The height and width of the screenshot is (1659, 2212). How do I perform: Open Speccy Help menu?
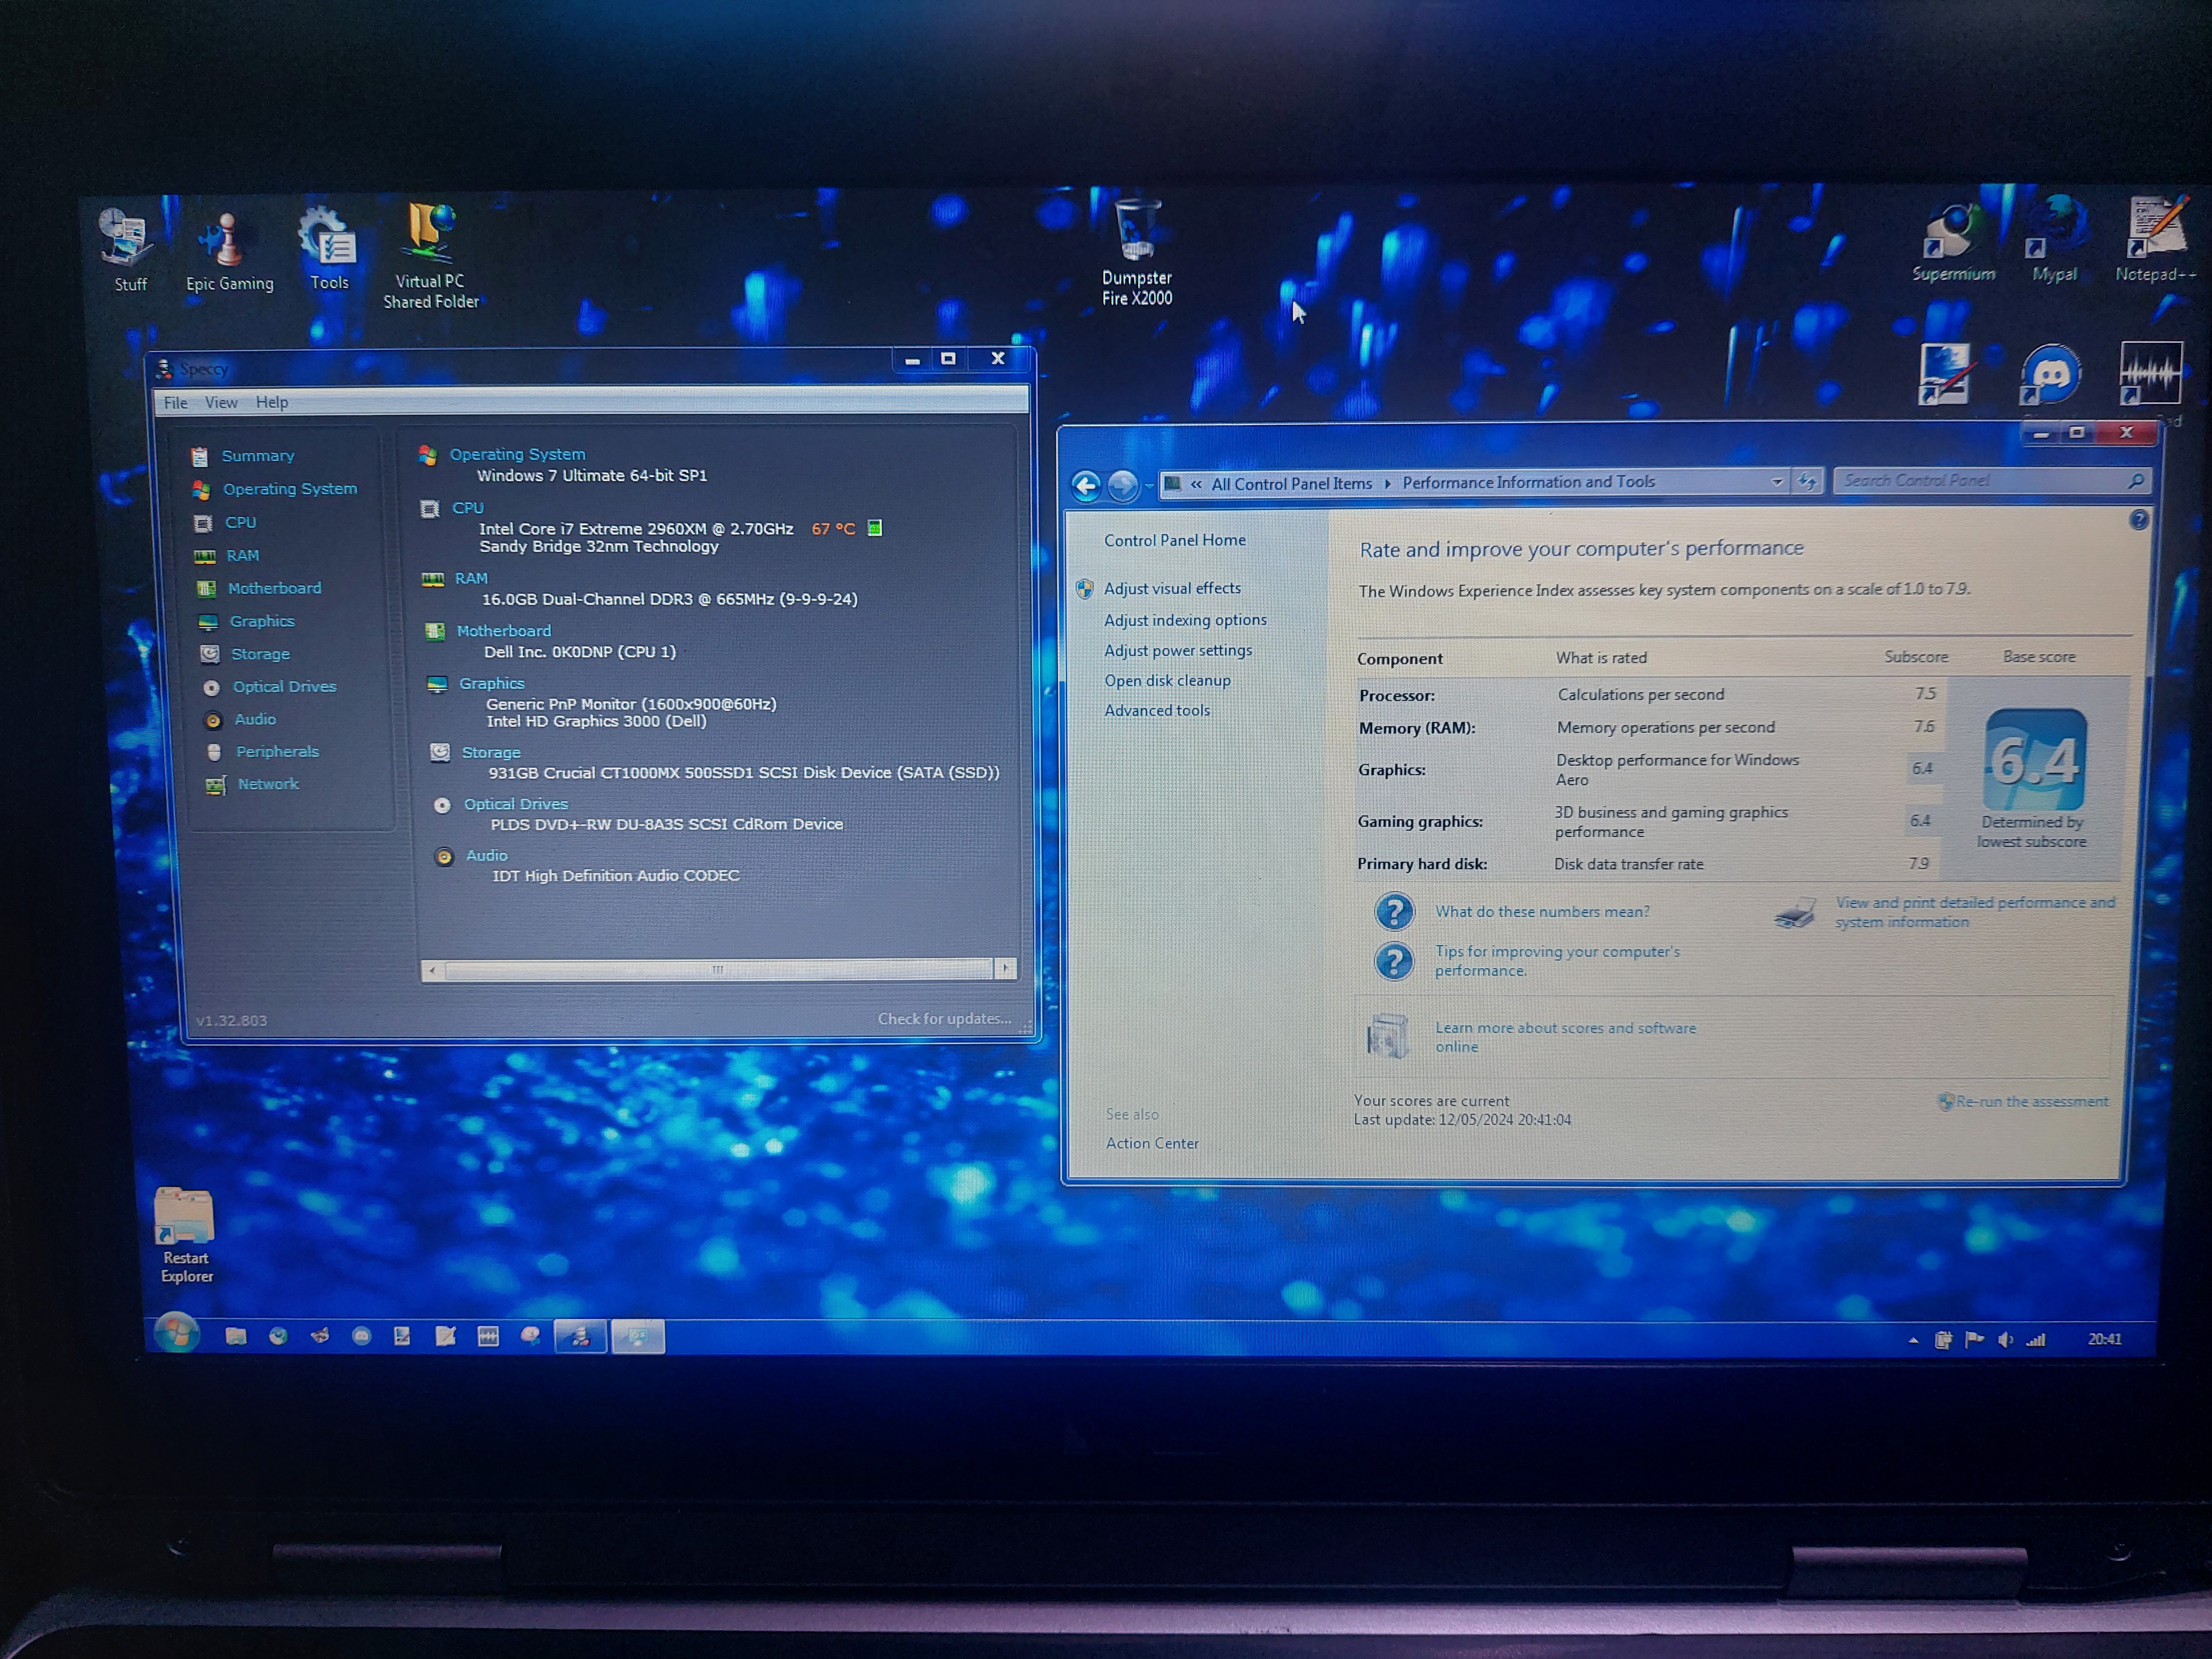[272, 402]
